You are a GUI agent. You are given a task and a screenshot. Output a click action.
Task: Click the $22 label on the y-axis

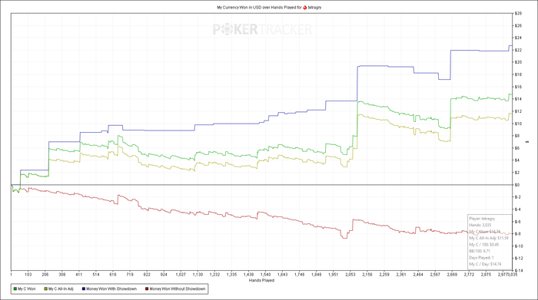pos(518,50)
